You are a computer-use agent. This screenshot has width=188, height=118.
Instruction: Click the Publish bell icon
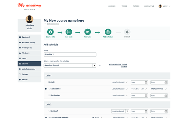pyautogui.click(x=127, y=32)
